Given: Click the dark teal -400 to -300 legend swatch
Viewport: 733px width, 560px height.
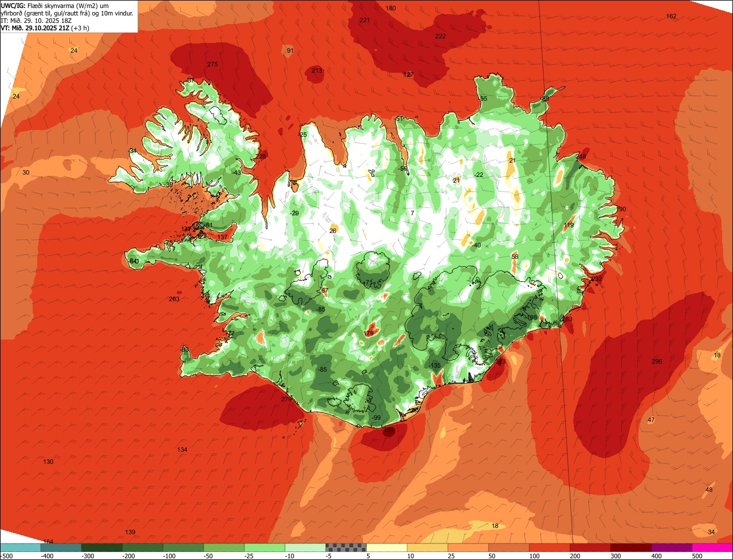Looking at the screenshot, I should click(61, 547).
